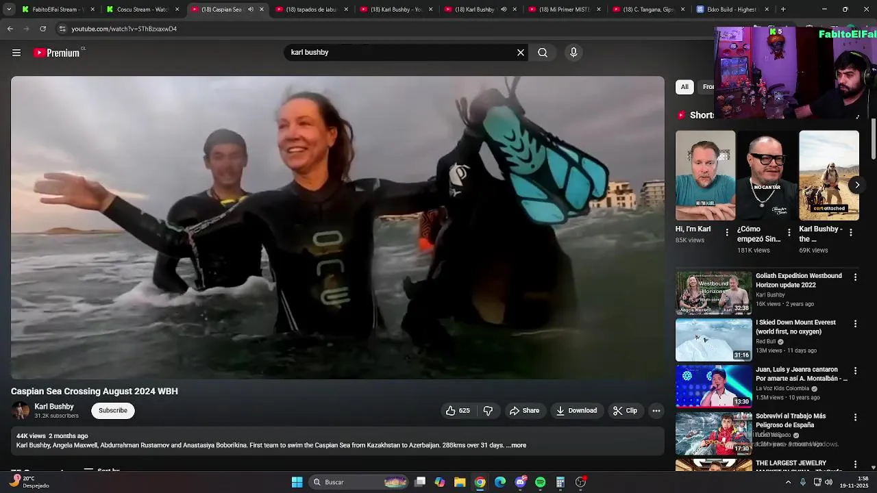Download the video
Viewport: 877px width, 493px height.
click(576, 411)
